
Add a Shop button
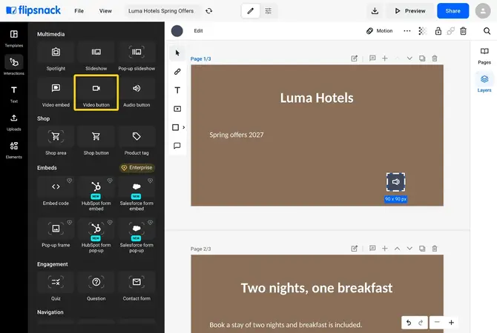(96, 141)
